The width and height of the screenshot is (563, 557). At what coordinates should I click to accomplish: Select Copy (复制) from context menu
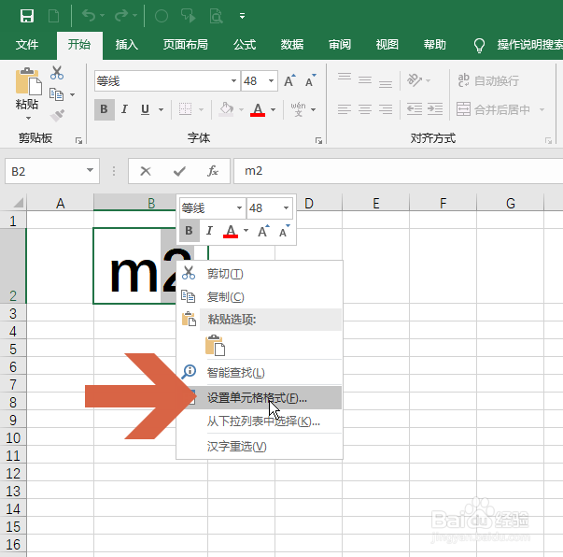point(259,297)
